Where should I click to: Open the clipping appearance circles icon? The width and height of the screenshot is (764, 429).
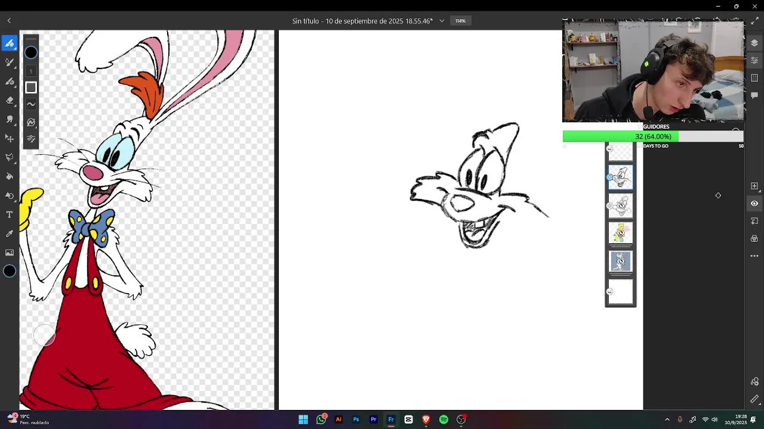tap(754, 238)
